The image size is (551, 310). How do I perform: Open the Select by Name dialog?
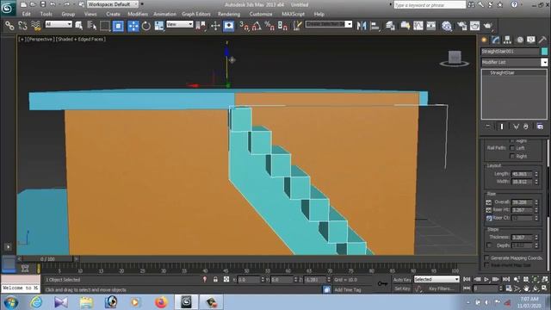92,26
